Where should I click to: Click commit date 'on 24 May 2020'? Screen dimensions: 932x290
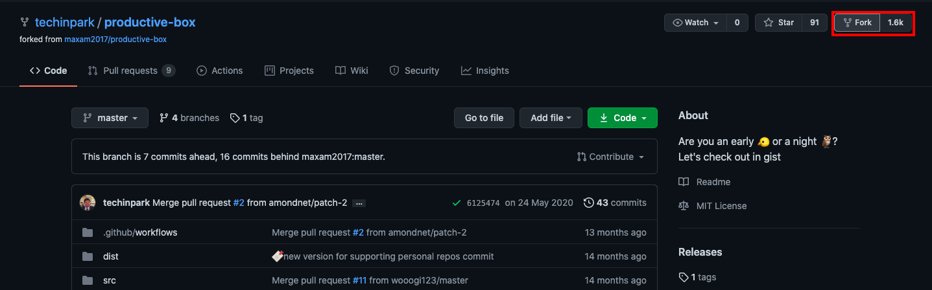coord(539,203)
